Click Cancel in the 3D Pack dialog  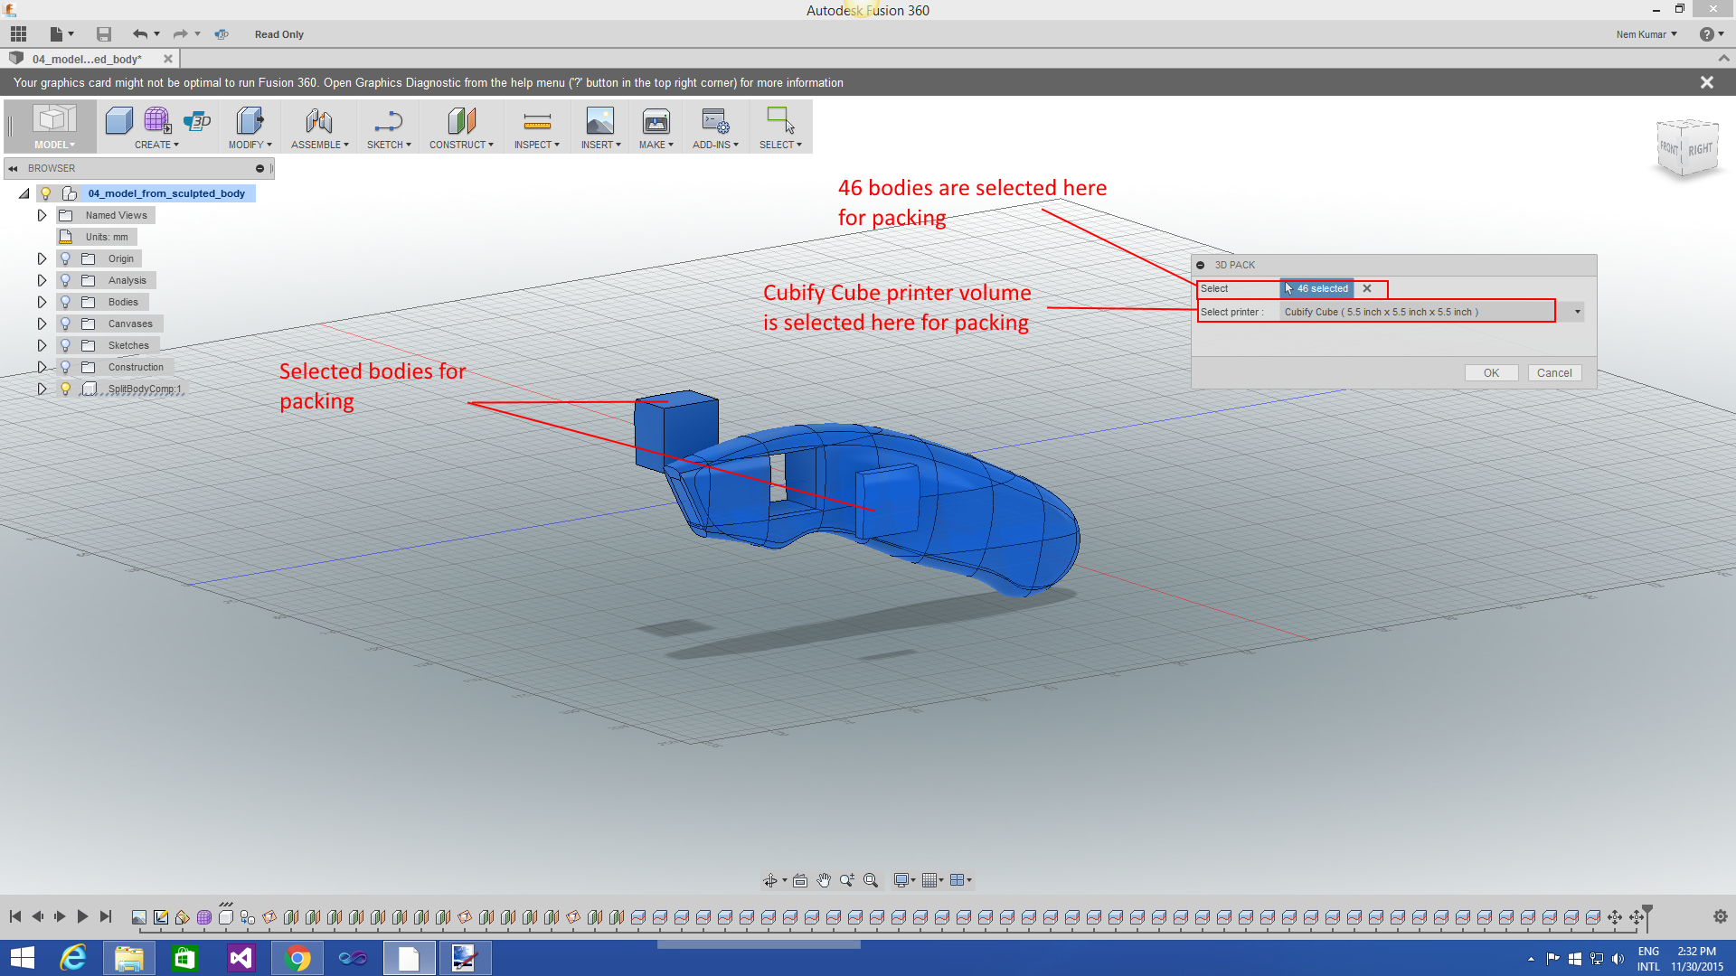pos(1554,373)
